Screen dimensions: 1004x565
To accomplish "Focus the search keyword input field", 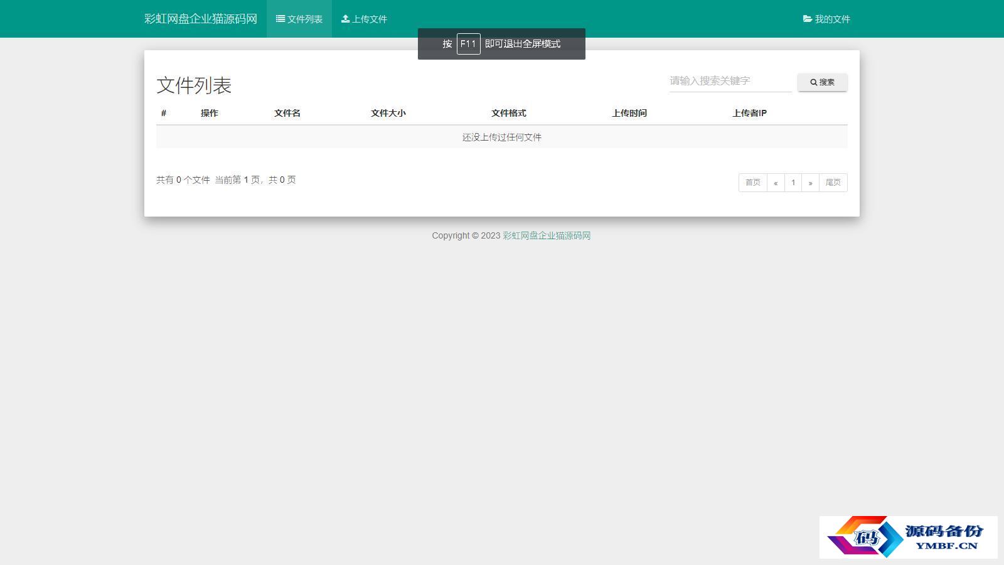I will pyautogui.click(x=730, y=81).
